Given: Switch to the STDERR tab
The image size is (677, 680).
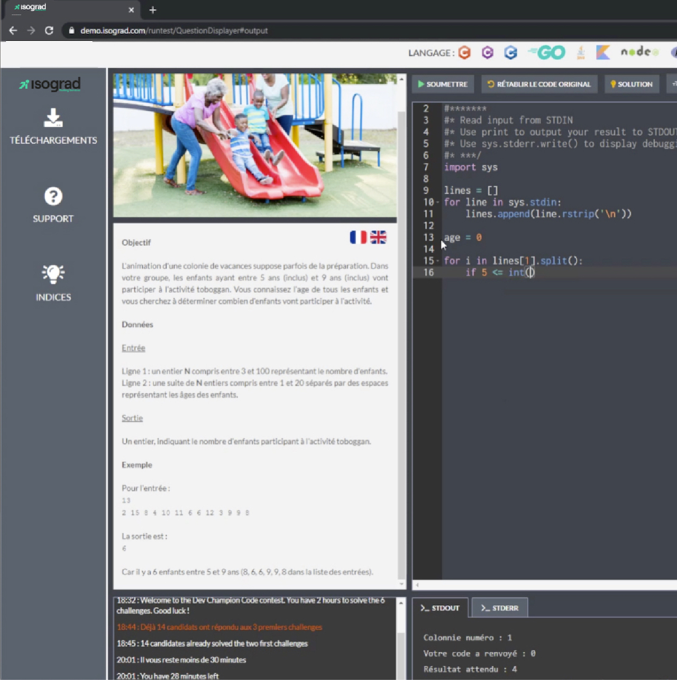Looking at the screenshot, I should pos(499,608).
